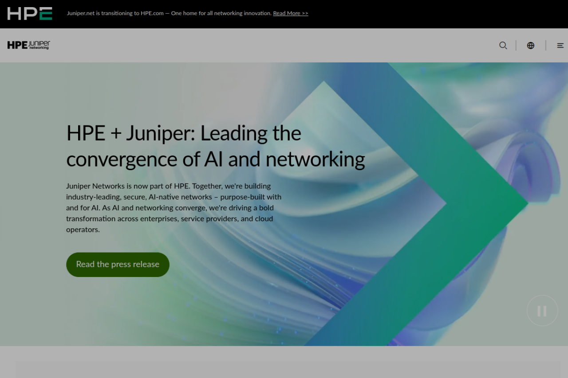Open the hamburger navigation menu
Screen dimensions: 568x378
point(560,45)
